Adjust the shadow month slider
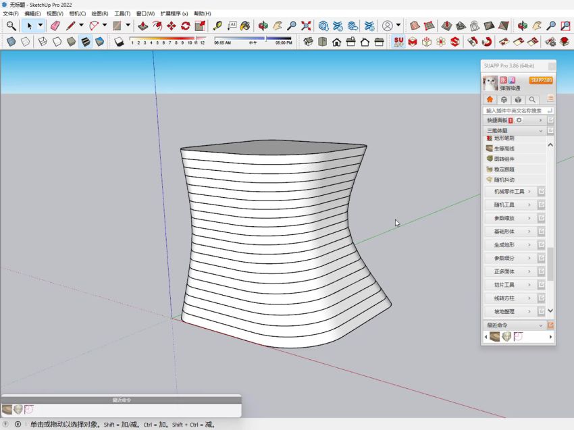The height and width of the screenshot is (430, 574). pyautogui.click(x=167, y=38)
